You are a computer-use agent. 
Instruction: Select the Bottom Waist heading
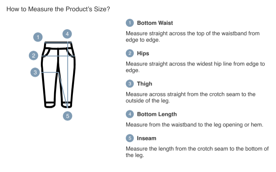tap(155, 23)
